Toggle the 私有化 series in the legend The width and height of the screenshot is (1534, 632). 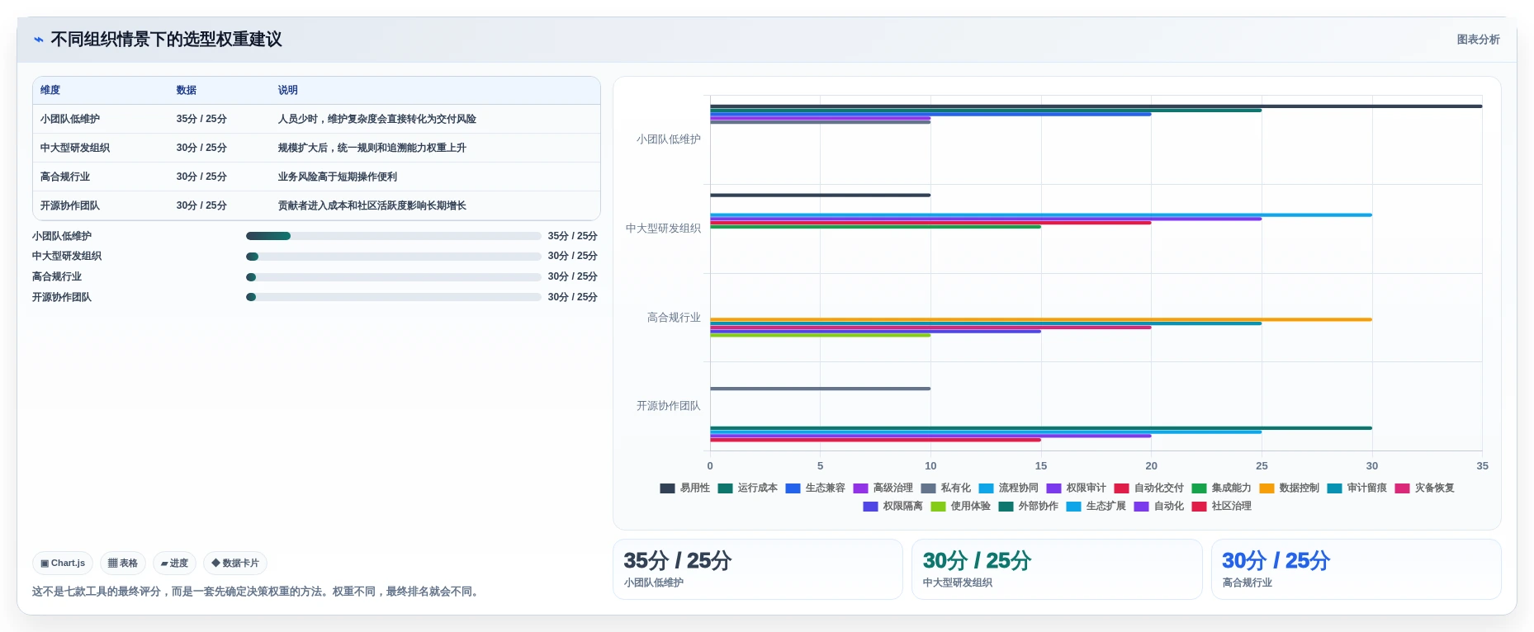[x=946, y=488]
